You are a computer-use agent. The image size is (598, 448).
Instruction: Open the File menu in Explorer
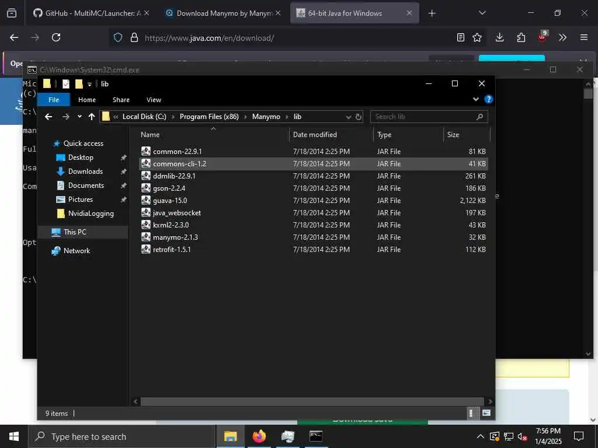[x=54, y=100]
